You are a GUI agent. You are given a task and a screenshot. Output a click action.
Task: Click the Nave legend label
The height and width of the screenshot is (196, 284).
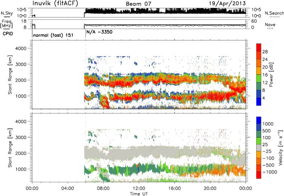point(270,24)
